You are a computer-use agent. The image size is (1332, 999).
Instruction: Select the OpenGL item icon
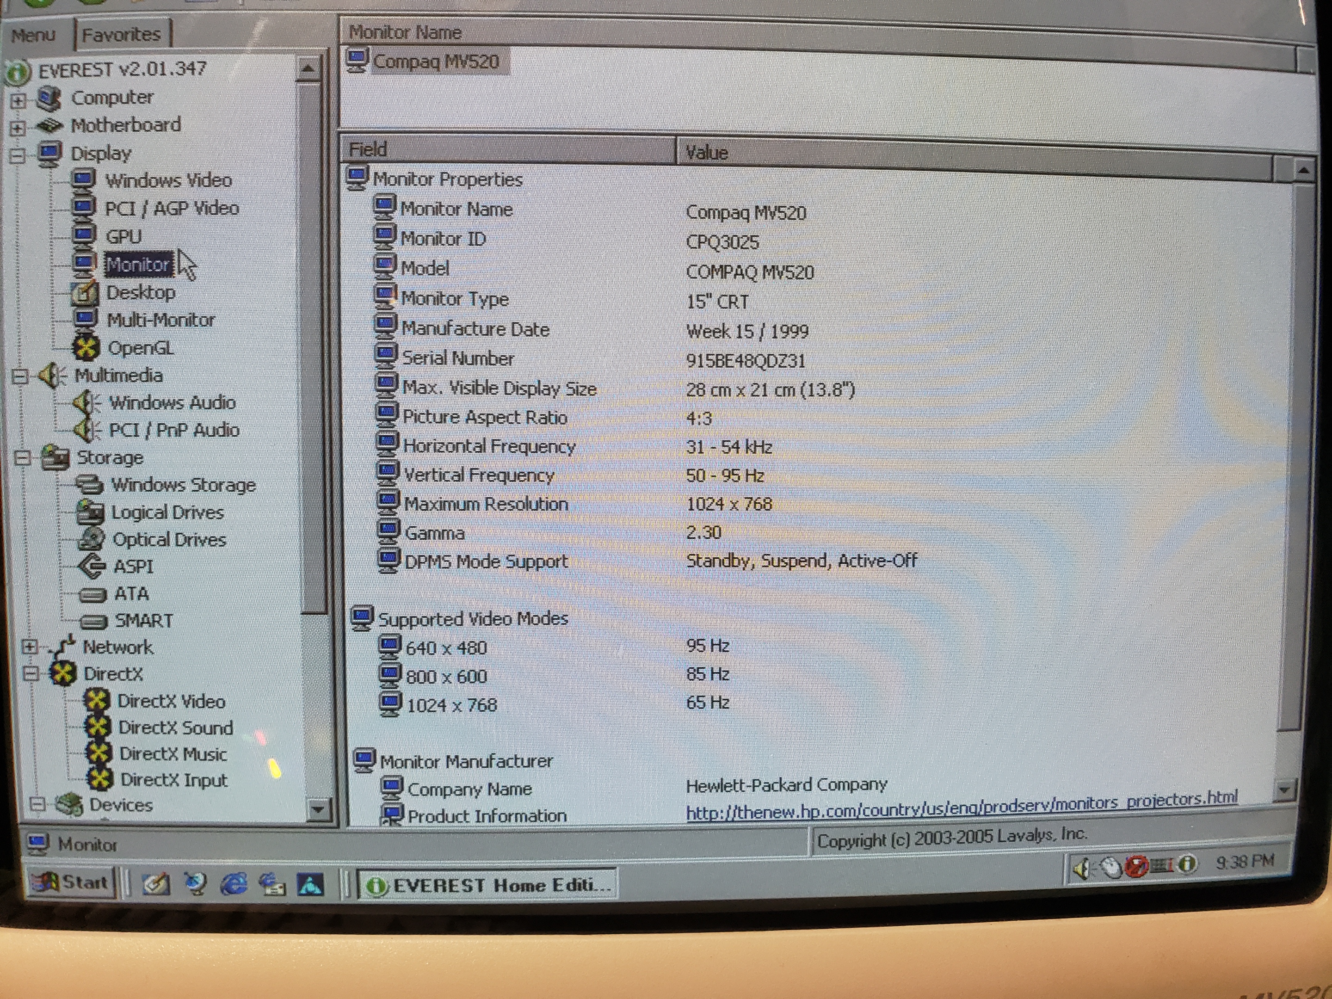tap(86, 347)
